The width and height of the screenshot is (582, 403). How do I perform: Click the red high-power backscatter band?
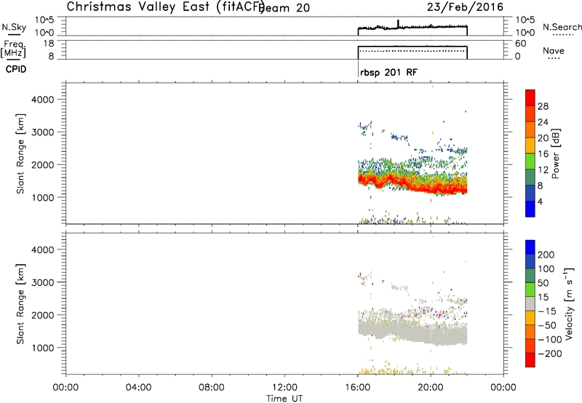tap(412, 185)
